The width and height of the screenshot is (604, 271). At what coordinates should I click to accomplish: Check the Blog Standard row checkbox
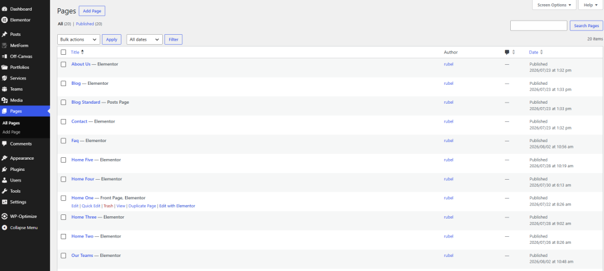pos(64,103)
